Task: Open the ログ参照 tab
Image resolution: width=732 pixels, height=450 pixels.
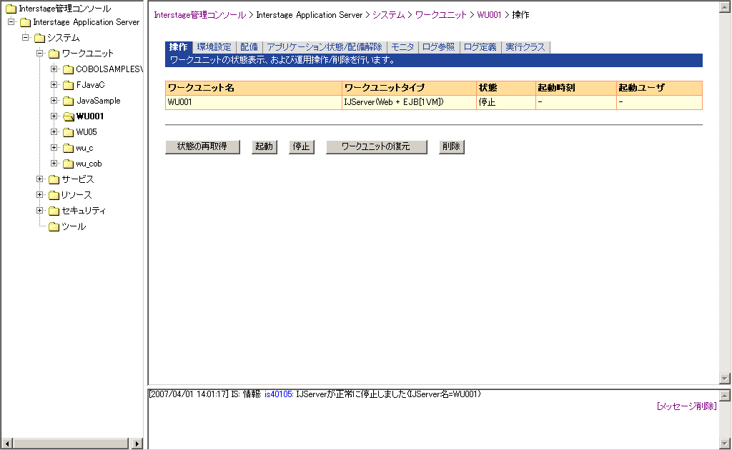Action: [x=437, y=47]
